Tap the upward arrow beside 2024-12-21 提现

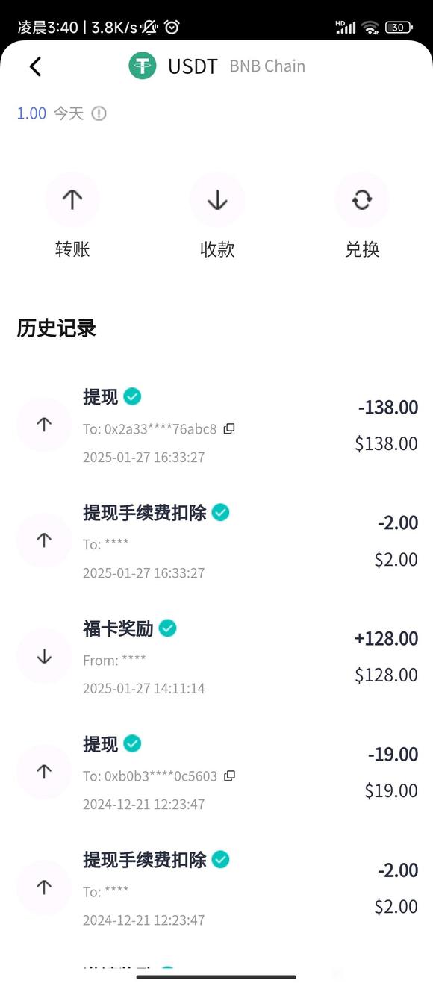click(44, 772)
